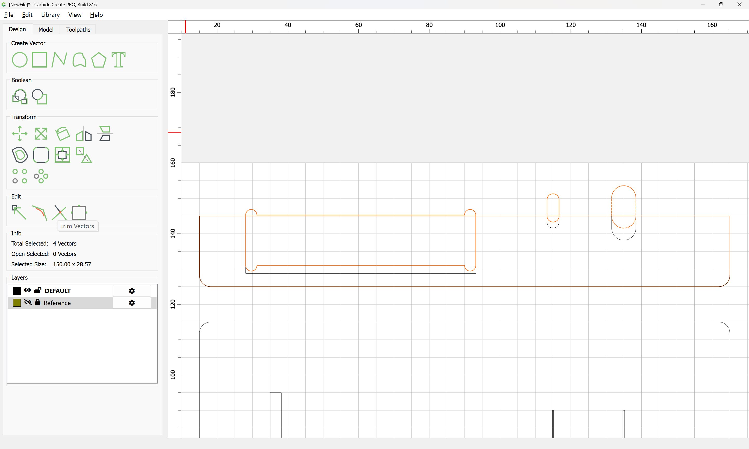Screen dimensions: 749x449
Task: Unlock the Reference layer padlock
Action: [x=37, y=302]
